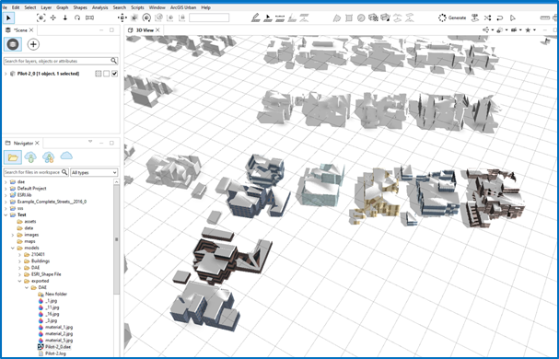Expand the dae project folder
Screen dimensions: 559x359
tap(6, 182)
